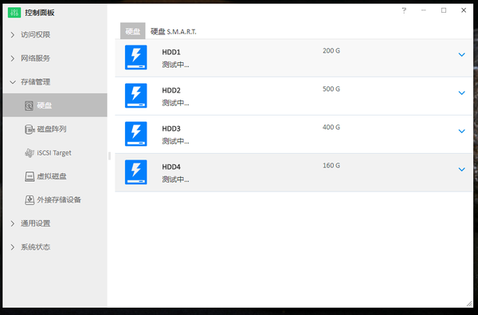Click the 控制面板 window title

point(40,13)
